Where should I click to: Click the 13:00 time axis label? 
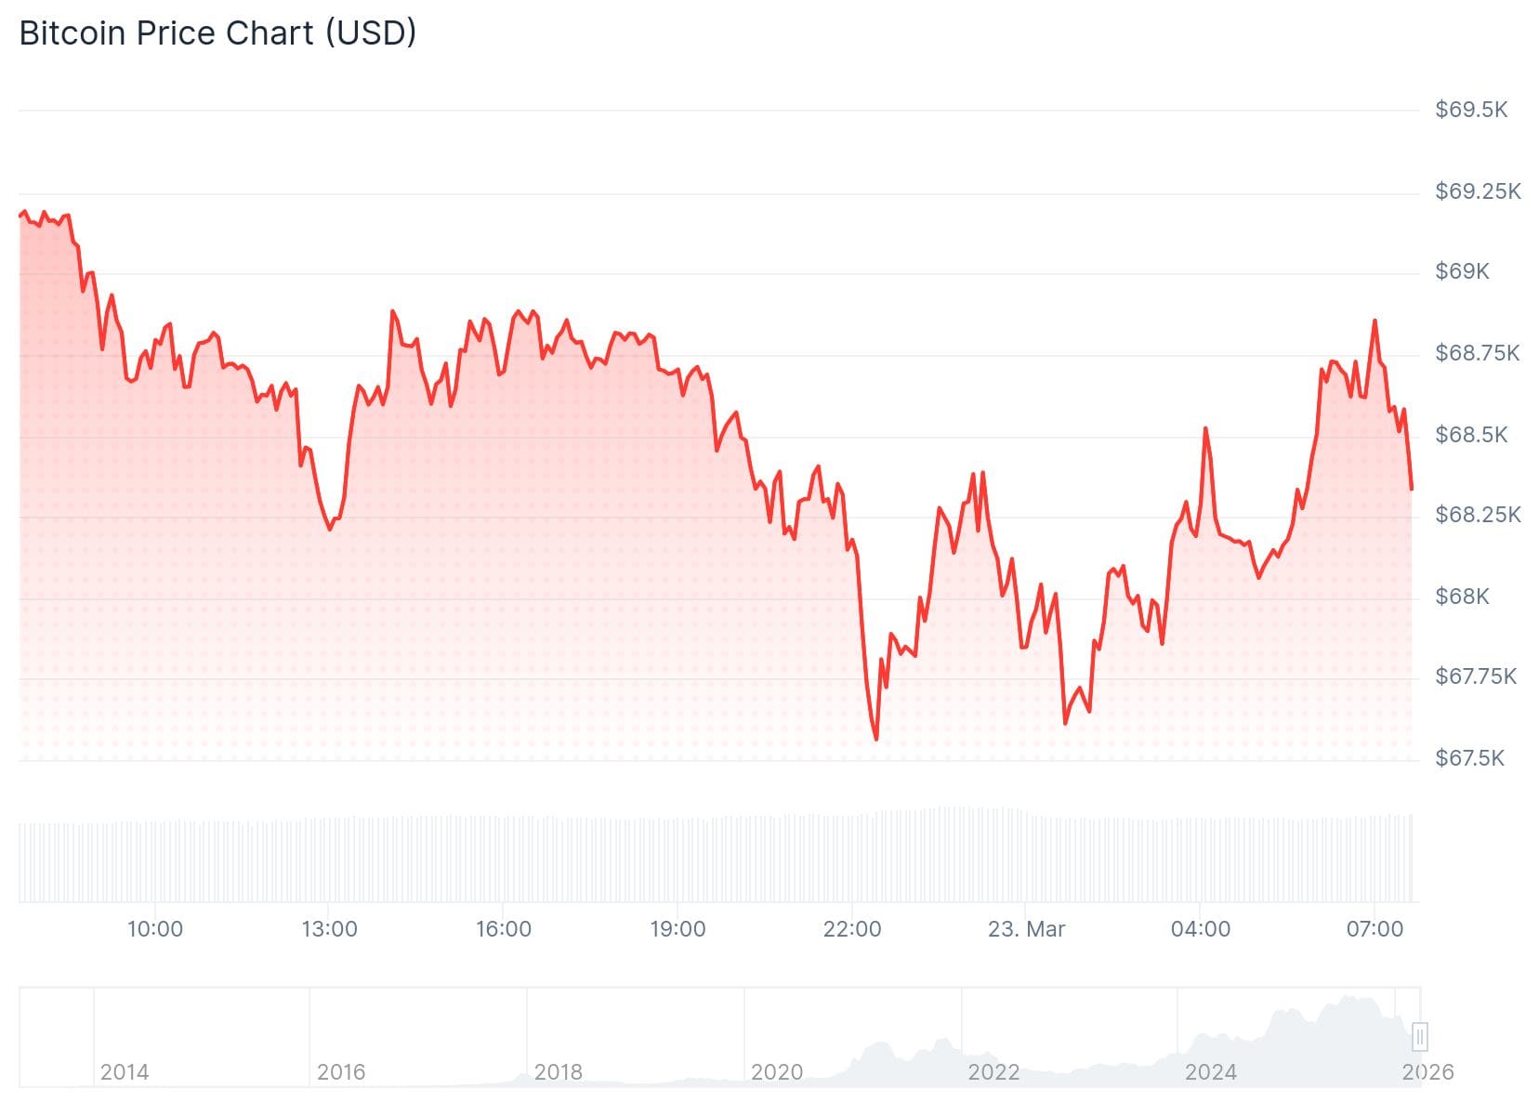[x=329, y=929]
